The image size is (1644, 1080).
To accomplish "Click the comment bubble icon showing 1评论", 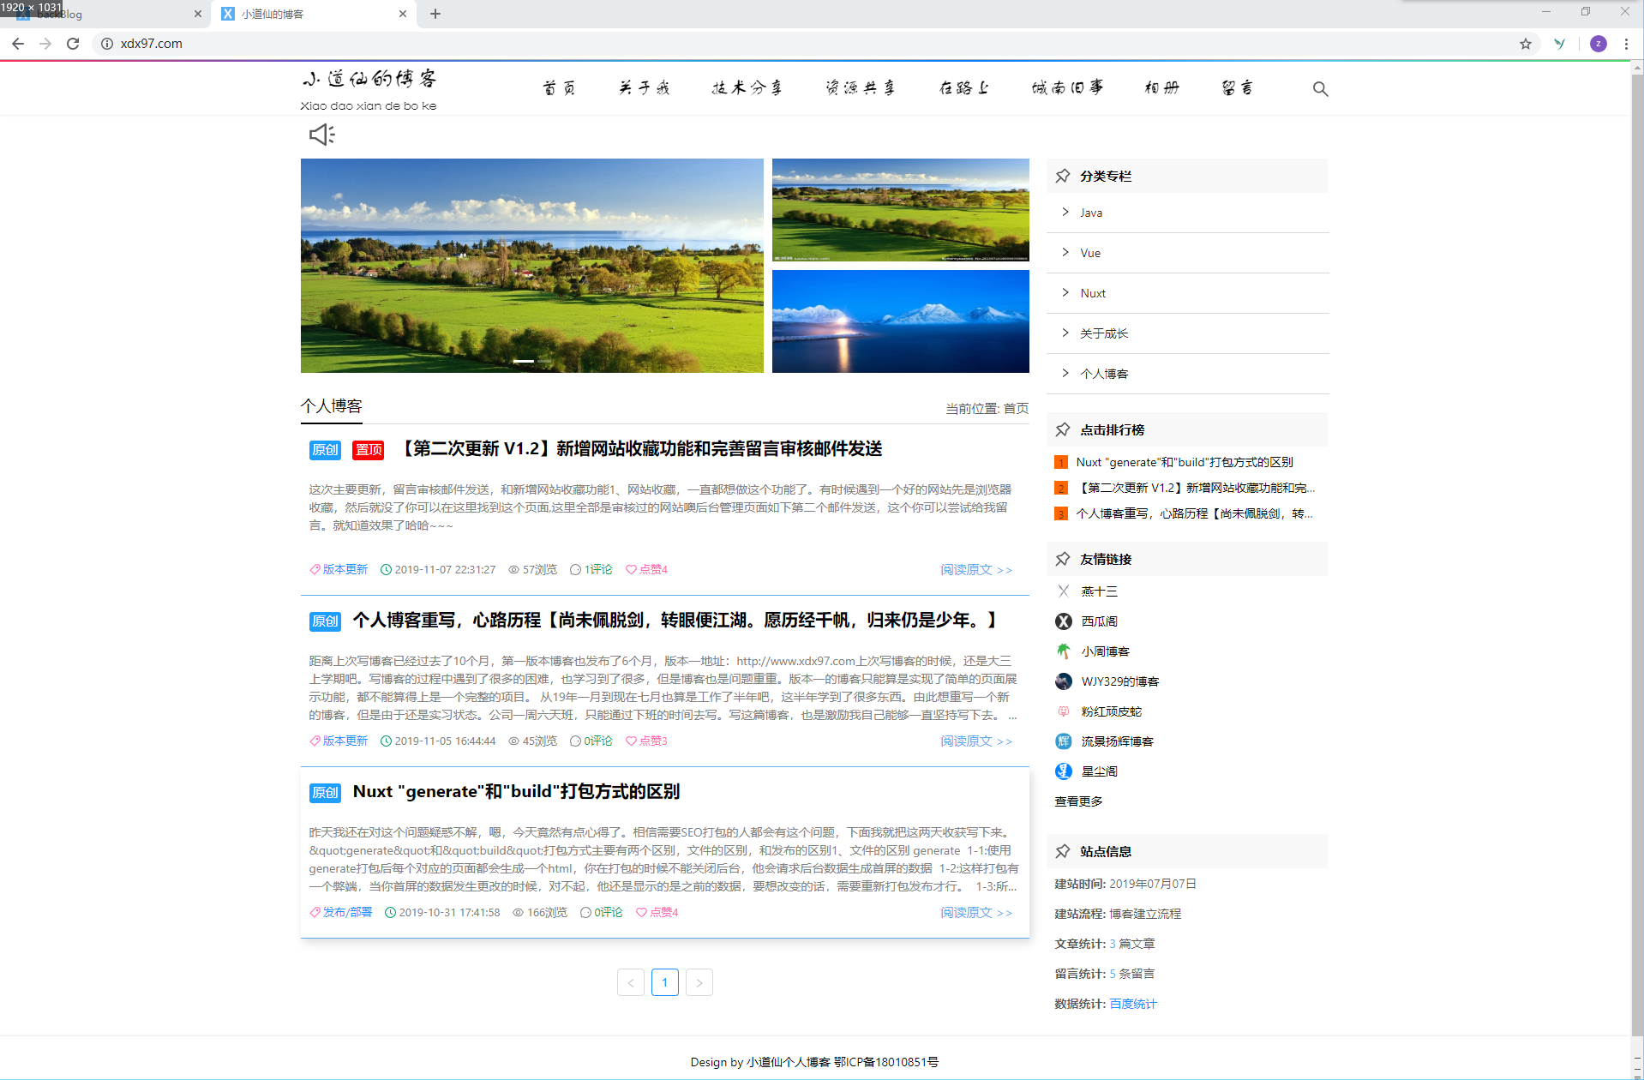I will tap(576, 568).
